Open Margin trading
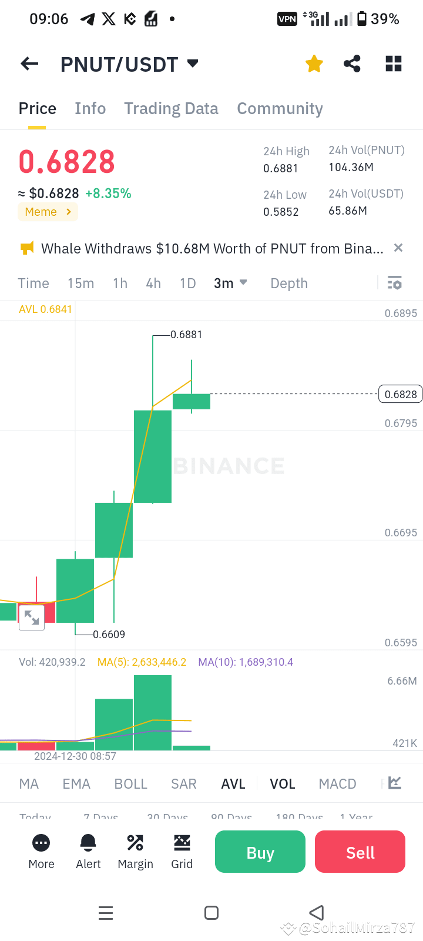This screenshot has height=941, width=423. (135, 851)
